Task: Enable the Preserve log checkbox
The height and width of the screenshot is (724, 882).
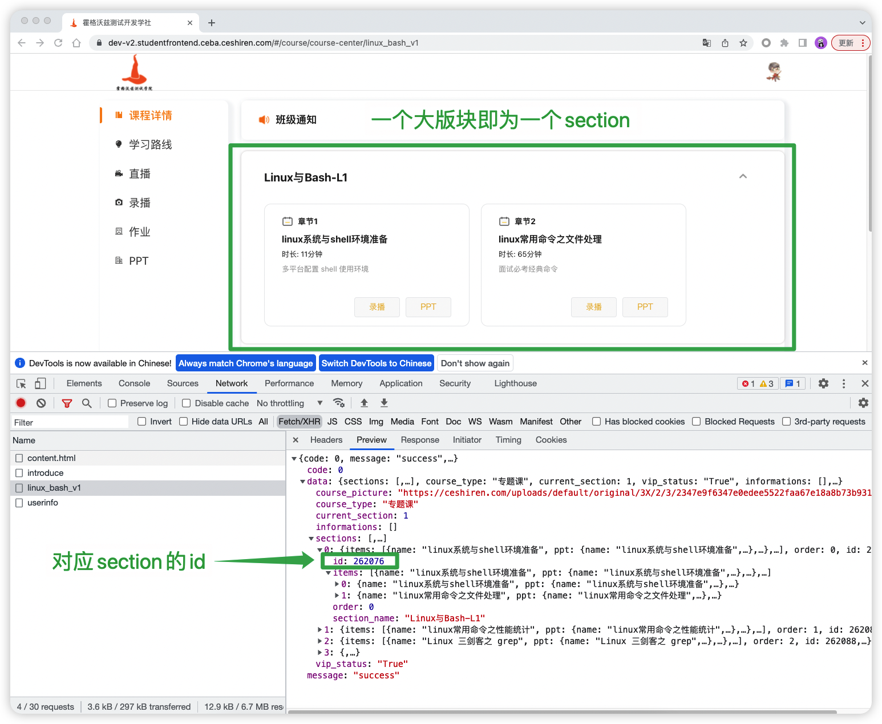Action: (112, 403)
